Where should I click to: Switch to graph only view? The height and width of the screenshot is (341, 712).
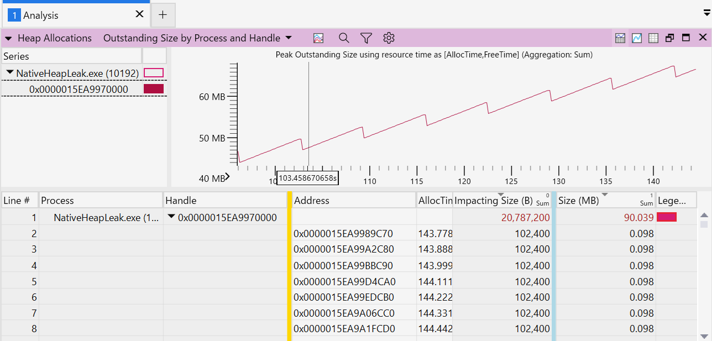637,38
